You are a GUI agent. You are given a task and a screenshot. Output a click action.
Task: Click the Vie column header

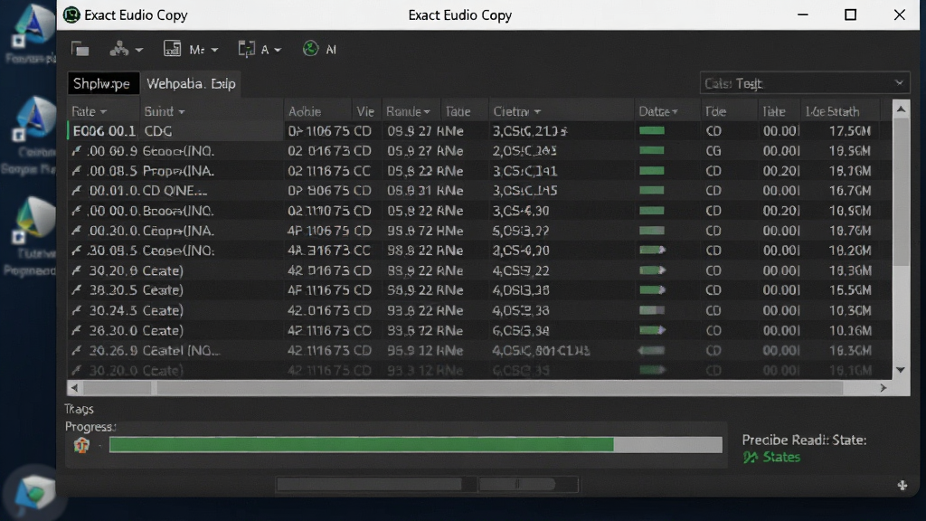tap(365, 111)
